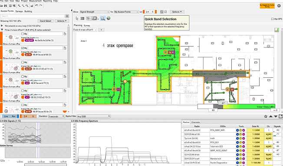Favorite with the star icon
The height and width of the screenshot is (166, 283).
(266, 116)
